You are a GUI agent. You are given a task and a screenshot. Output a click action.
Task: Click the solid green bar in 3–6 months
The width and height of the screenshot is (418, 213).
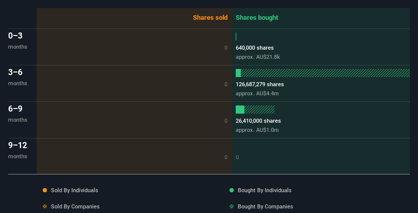(x=238, y=73)
